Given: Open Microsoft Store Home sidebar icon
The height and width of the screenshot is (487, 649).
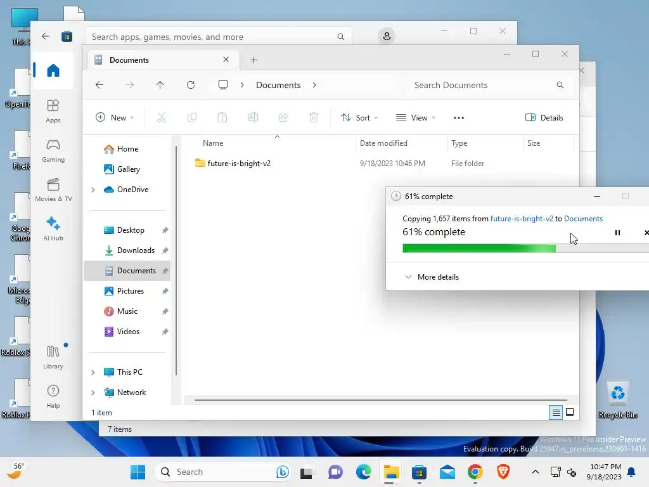Looking at the screenshot, I should 53,70.
